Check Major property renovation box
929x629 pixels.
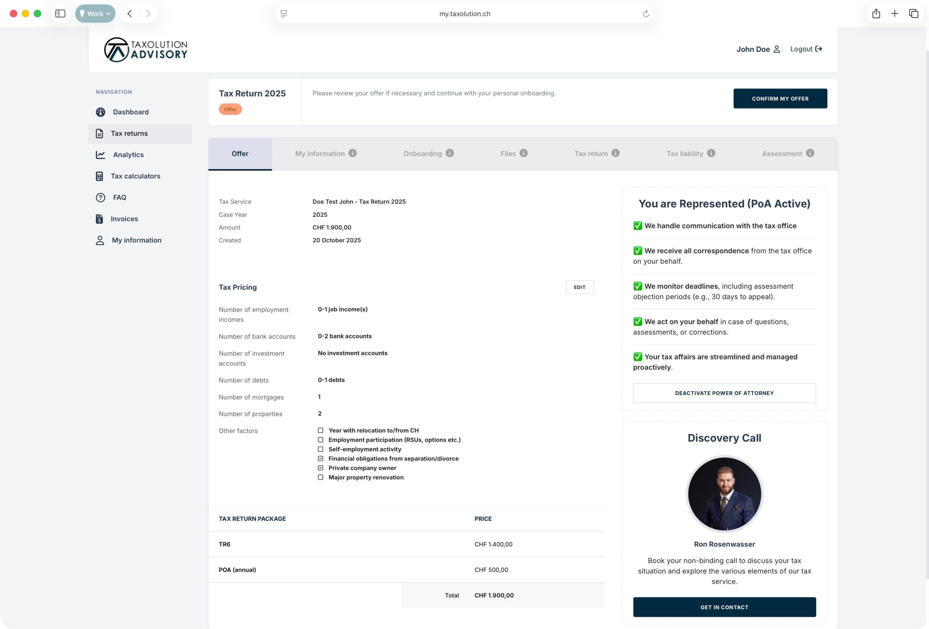pyautogui.click(x=320, y=477)
